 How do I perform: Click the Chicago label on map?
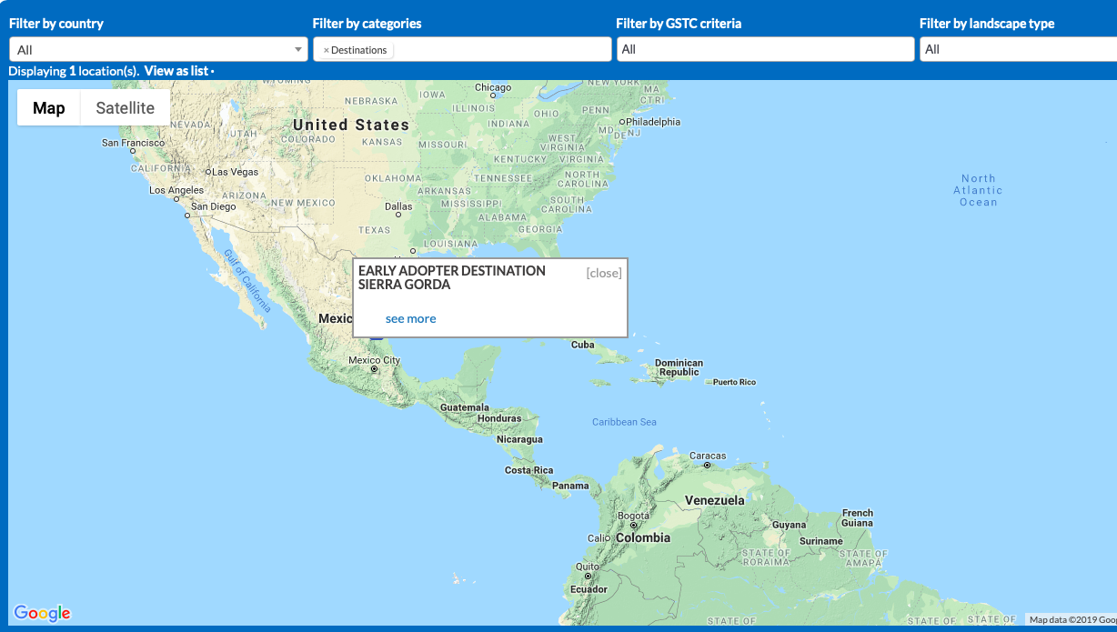point(493,88)
